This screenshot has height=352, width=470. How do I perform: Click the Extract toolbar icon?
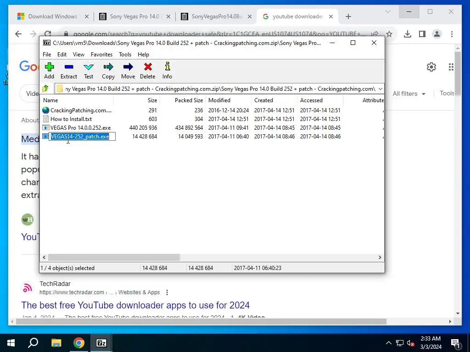[69, 67]
